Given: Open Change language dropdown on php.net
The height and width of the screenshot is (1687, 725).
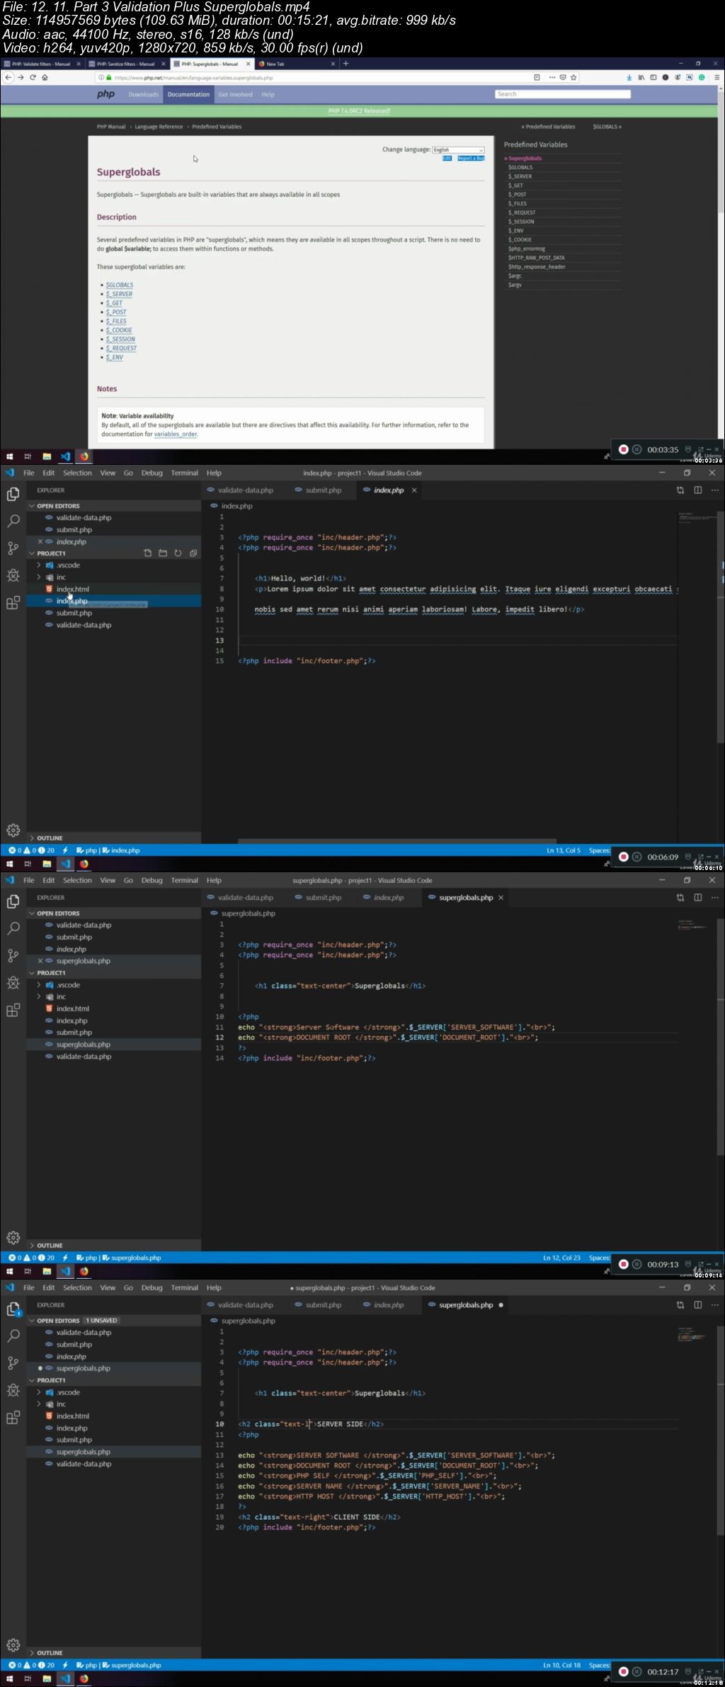Looking at the screenshot, I should coord(458,149).
